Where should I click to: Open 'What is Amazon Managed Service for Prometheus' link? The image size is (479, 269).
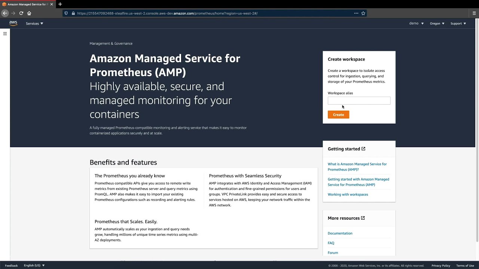point(357,167)
